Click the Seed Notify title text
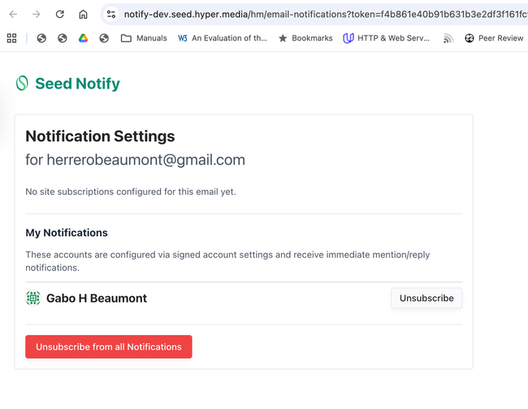Image resolution: width=528 pixels, height=409 pixels. point(77,84)
